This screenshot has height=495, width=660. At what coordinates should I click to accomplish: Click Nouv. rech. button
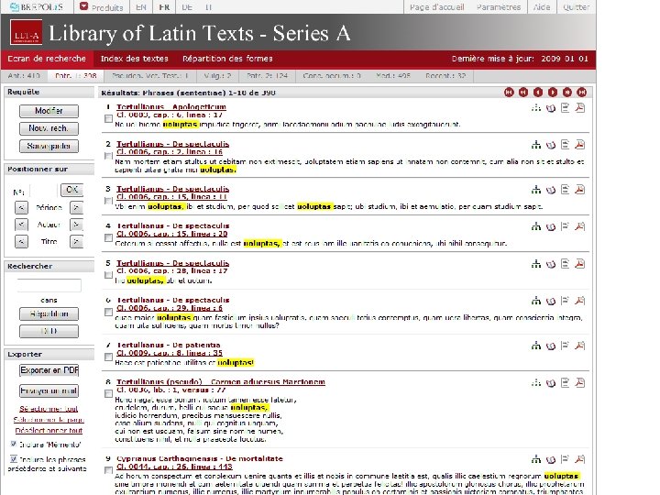[49, 128]
